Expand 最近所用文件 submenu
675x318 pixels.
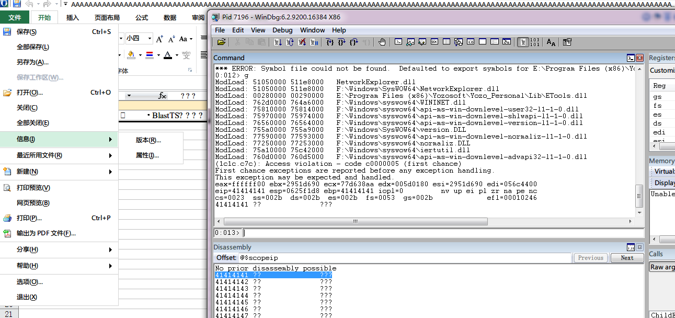(x=110, y=155)
